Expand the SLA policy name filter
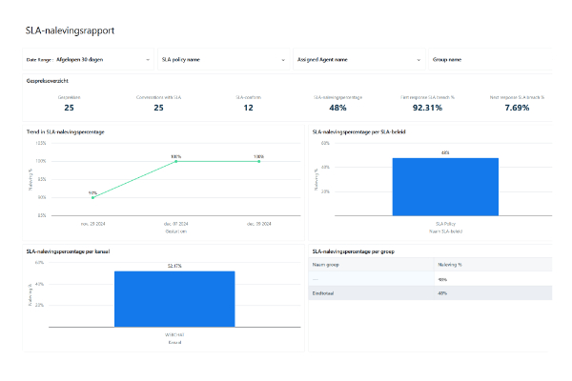 (x=222, y=59)
